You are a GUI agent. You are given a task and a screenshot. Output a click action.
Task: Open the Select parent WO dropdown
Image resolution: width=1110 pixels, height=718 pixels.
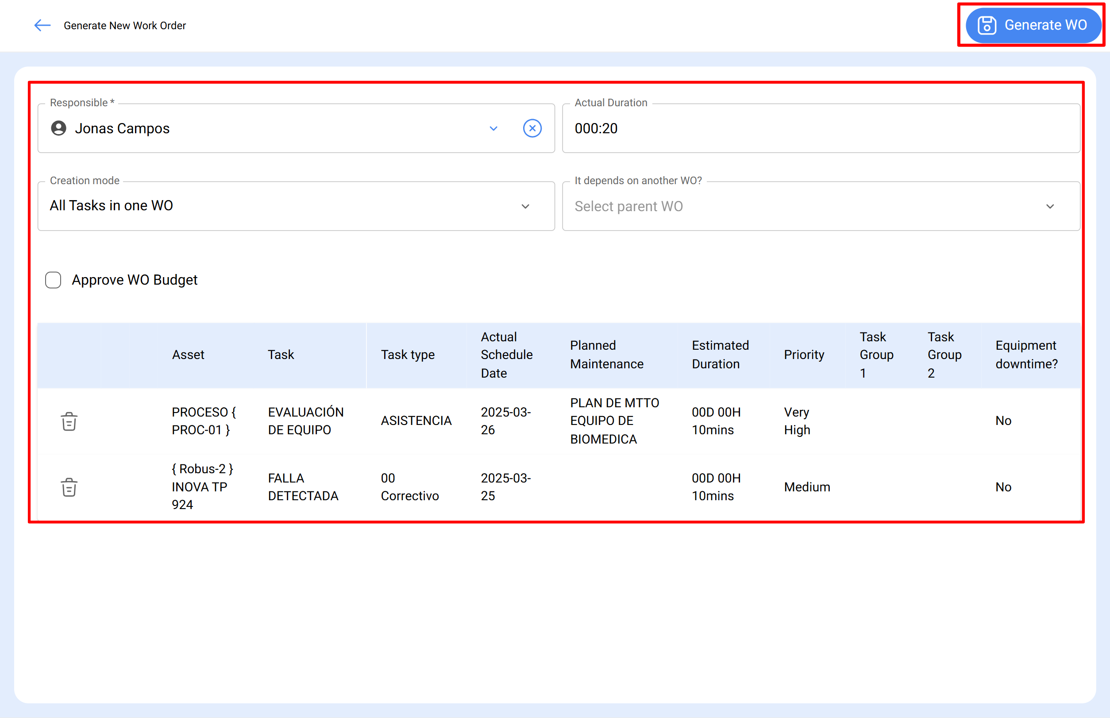pos(1050,205)
